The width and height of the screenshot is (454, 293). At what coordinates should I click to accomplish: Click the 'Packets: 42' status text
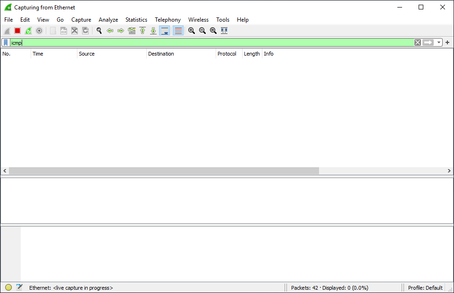tap(304, 288)
